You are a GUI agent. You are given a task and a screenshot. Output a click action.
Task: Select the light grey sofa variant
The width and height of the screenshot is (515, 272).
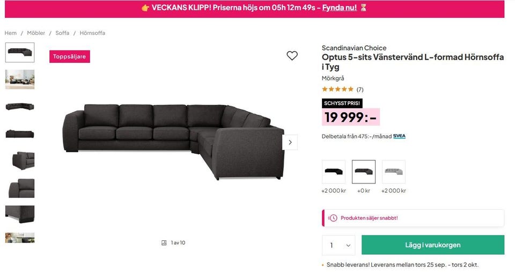tap(394, 172)
